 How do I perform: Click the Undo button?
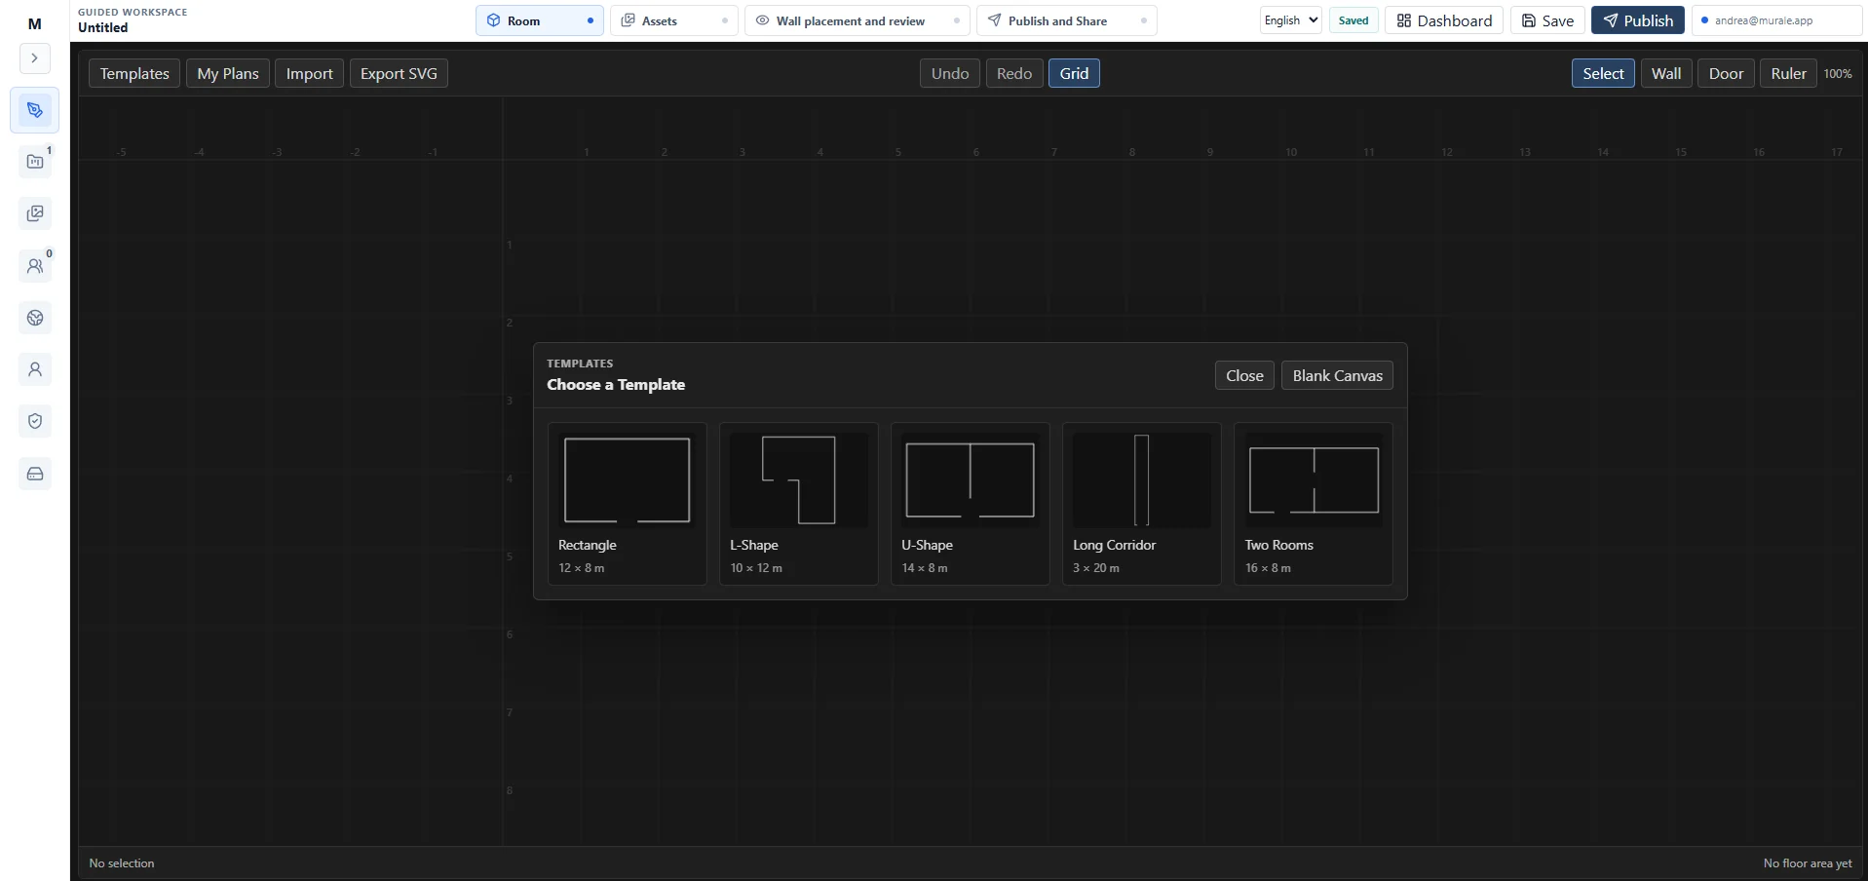point(950,73)
